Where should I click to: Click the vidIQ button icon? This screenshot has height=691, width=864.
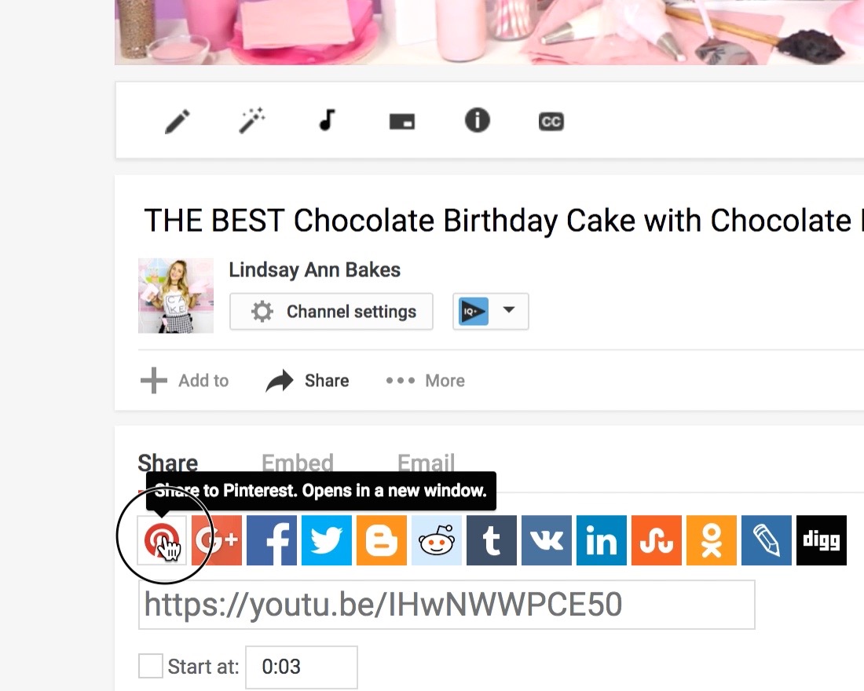point(474,311)
